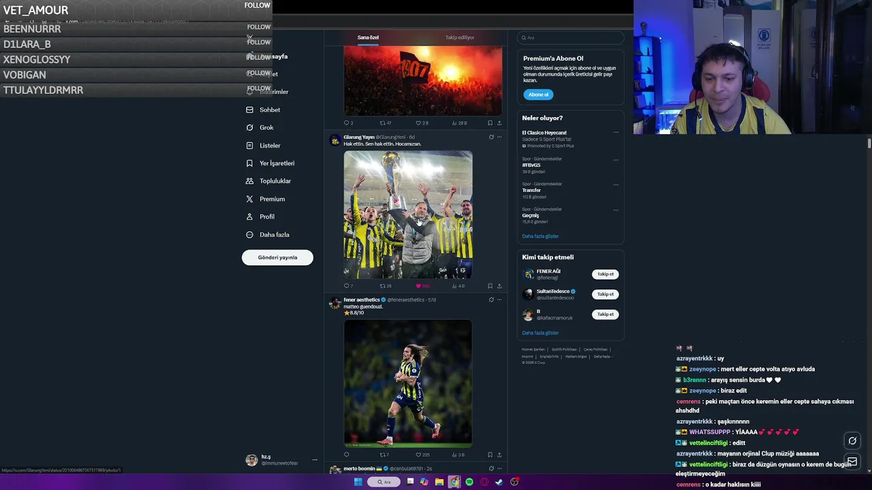Open options for Transfer trend

(x=616, y=184)
